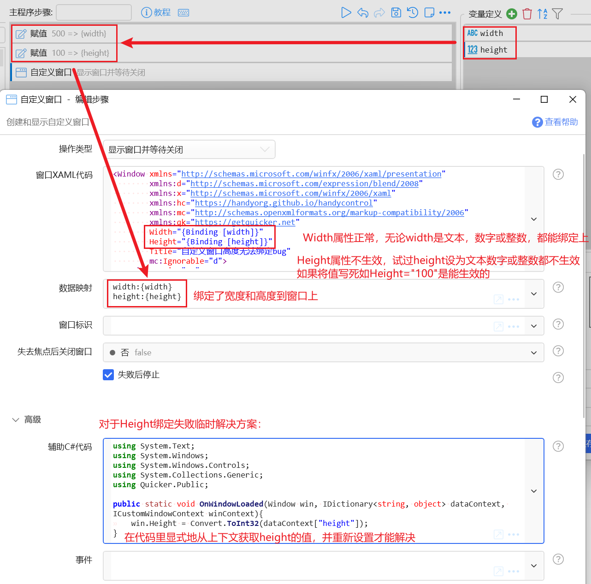
Task: Expand the 事件 field with its chevron
Action: (534, 566)
